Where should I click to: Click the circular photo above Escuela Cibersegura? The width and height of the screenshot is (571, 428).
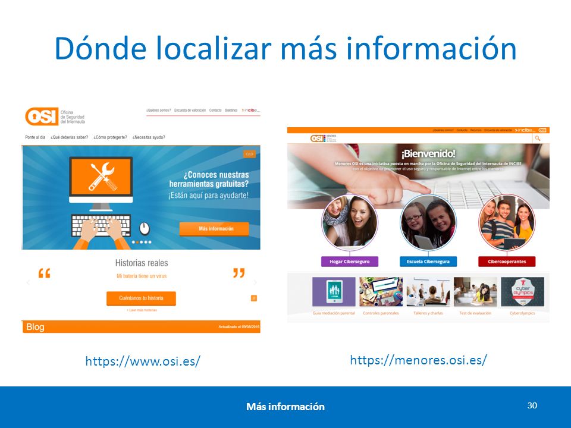(x=428, y=222)
